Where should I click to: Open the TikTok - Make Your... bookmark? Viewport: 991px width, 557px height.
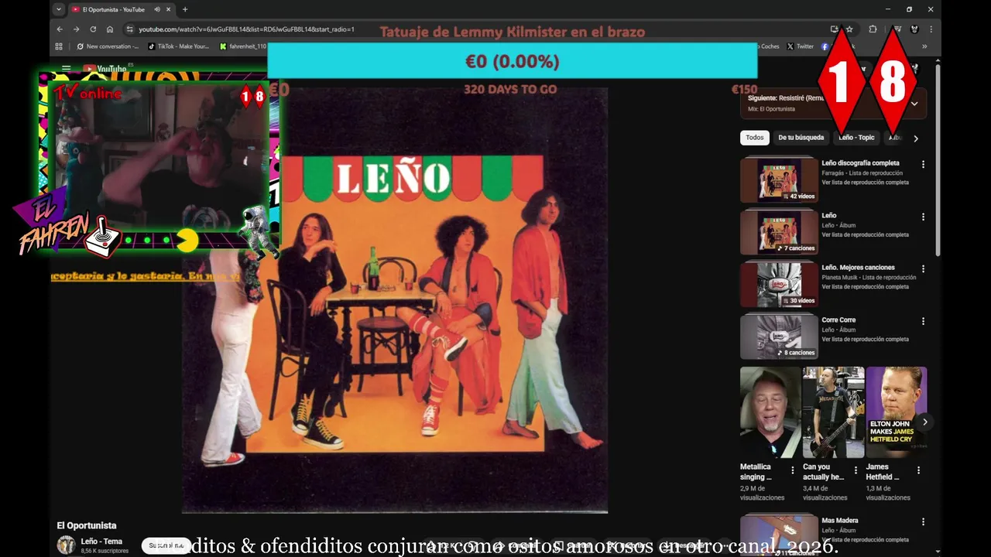click(179, 46)
